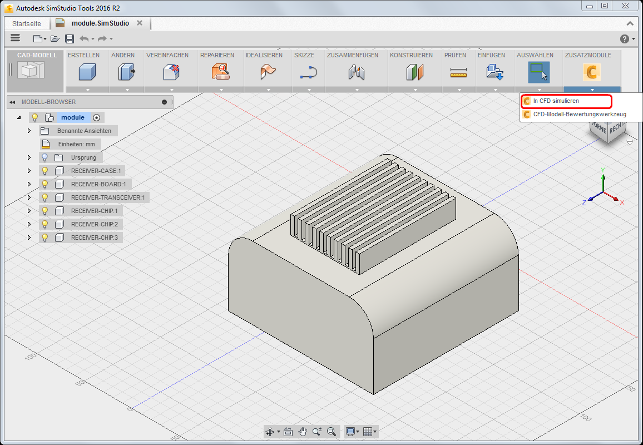Expand the RECEIVER-BOARD:1 node
643x445 pixels.
click(29, 184)
